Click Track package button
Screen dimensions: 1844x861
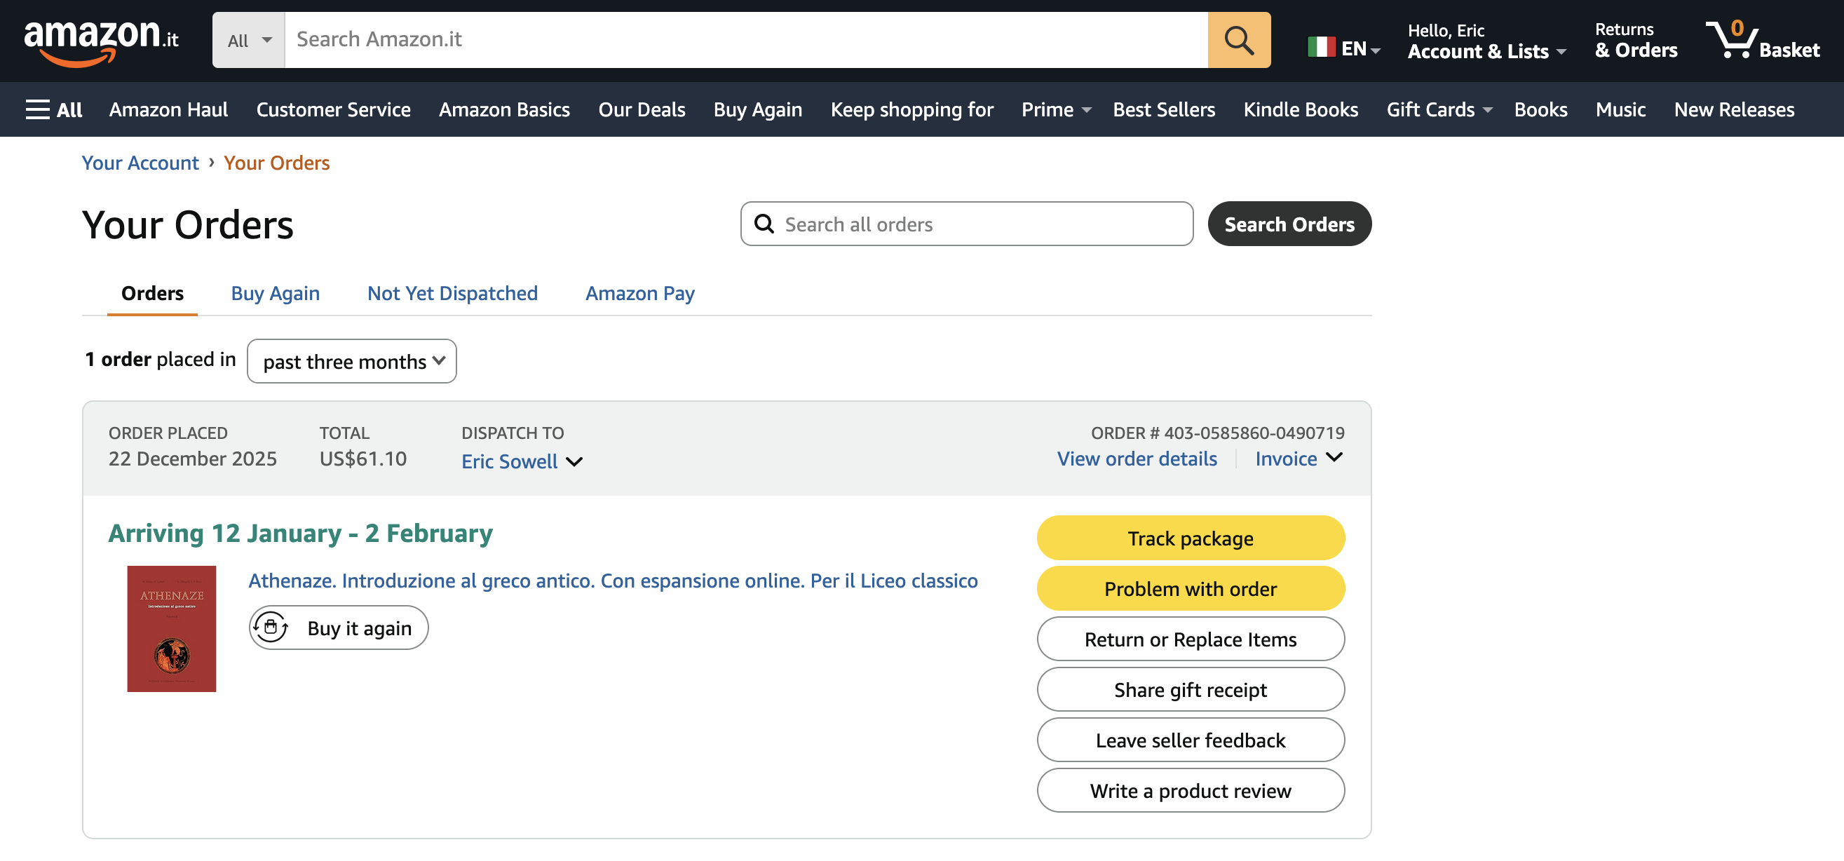(x=1191, y=538)
